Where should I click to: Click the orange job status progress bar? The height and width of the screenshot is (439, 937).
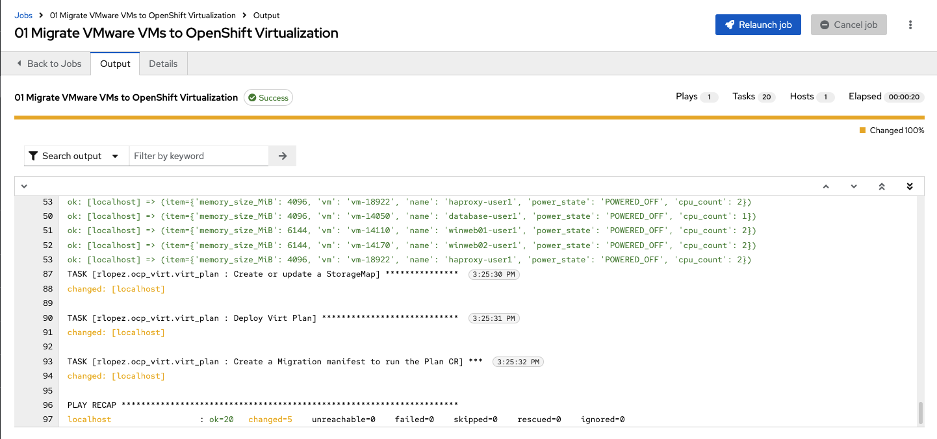pyautogui.click(x=469, y=118)
